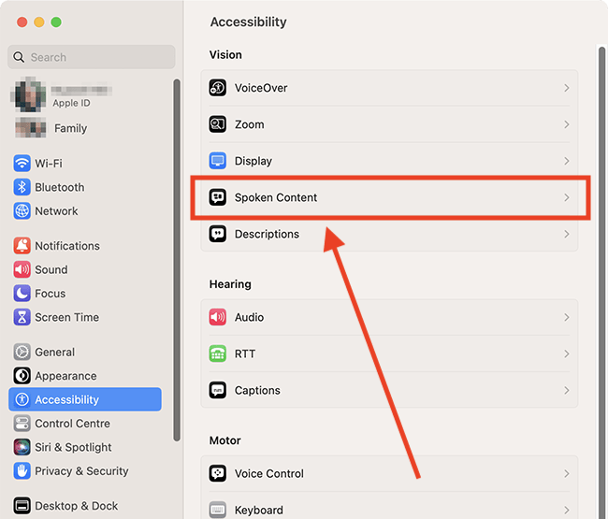This screenshot has width=608, height=519.
Task: Open the RTT label
Action: [x=245, y=353]
